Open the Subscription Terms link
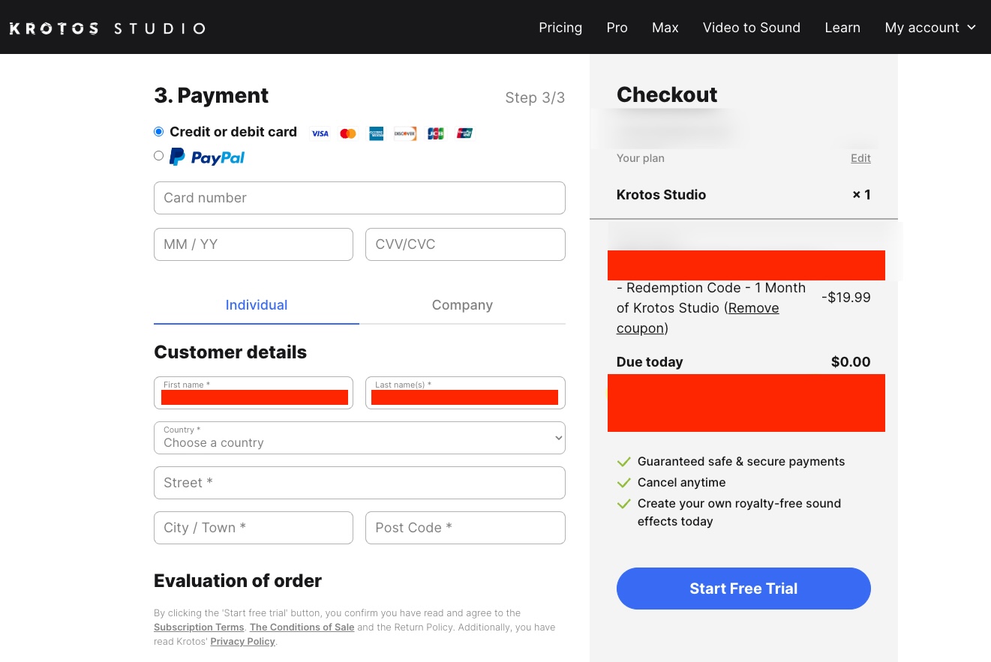The height and width of the screenshot is (662, 991). pyautogui.click(x=199, y=628)
